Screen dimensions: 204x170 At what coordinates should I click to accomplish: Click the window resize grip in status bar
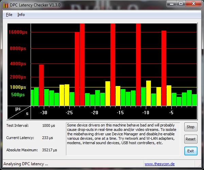pos(199,165)
